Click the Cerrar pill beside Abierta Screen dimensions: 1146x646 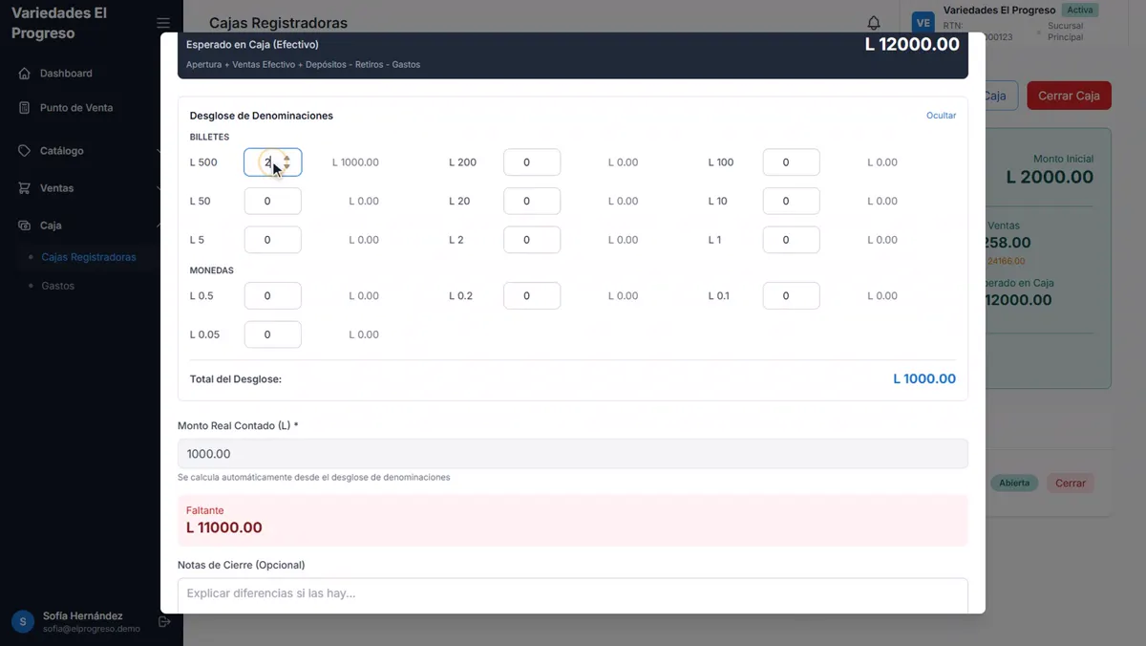click(1071, 484)
